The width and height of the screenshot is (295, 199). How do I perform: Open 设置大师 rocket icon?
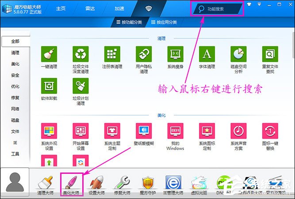[x=97, y=185]
